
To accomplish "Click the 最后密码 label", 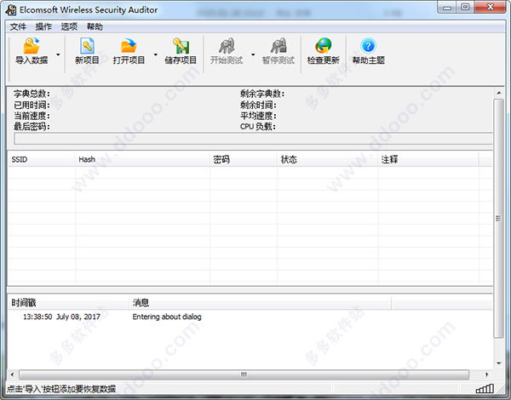I will pyautogui.click(x=32, y=127).
